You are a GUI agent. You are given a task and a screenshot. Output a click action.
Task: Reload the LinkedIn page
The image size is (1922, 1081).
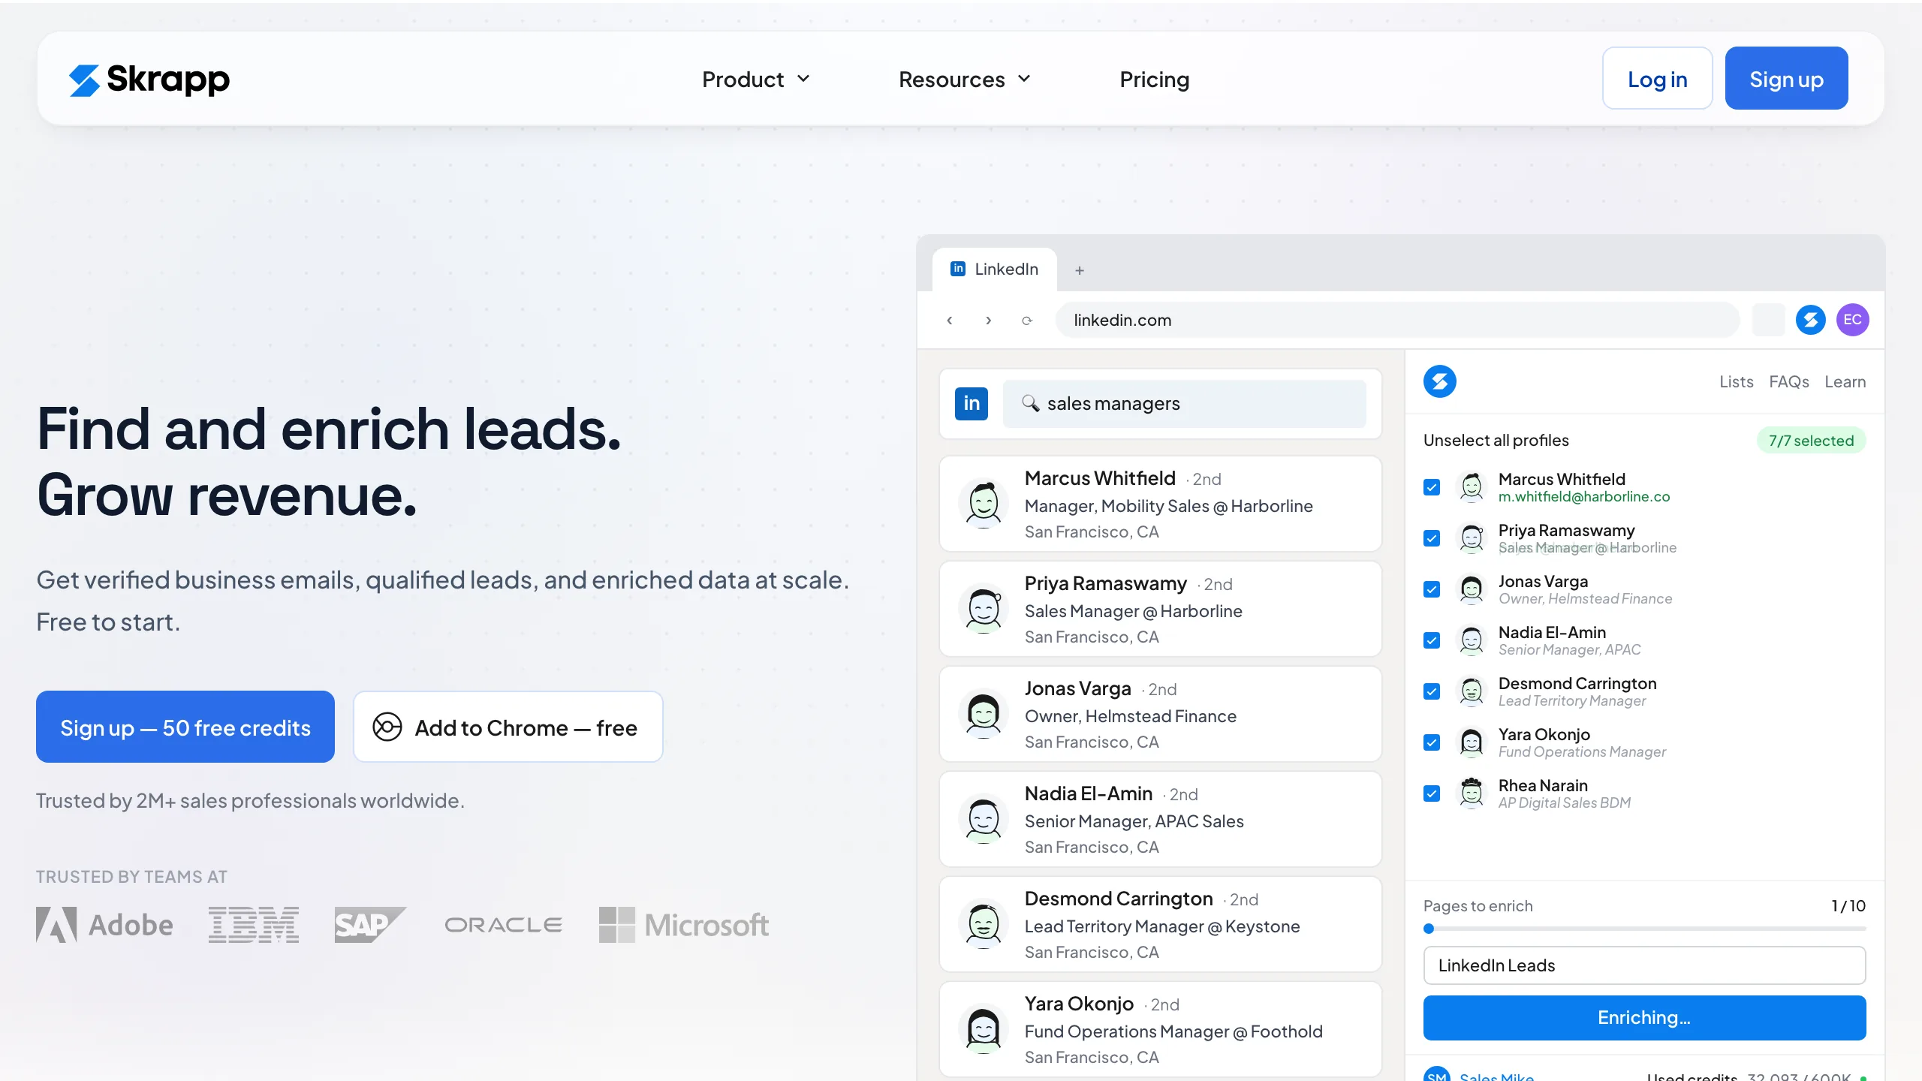pyautogui.click(x=1027, y=321)
